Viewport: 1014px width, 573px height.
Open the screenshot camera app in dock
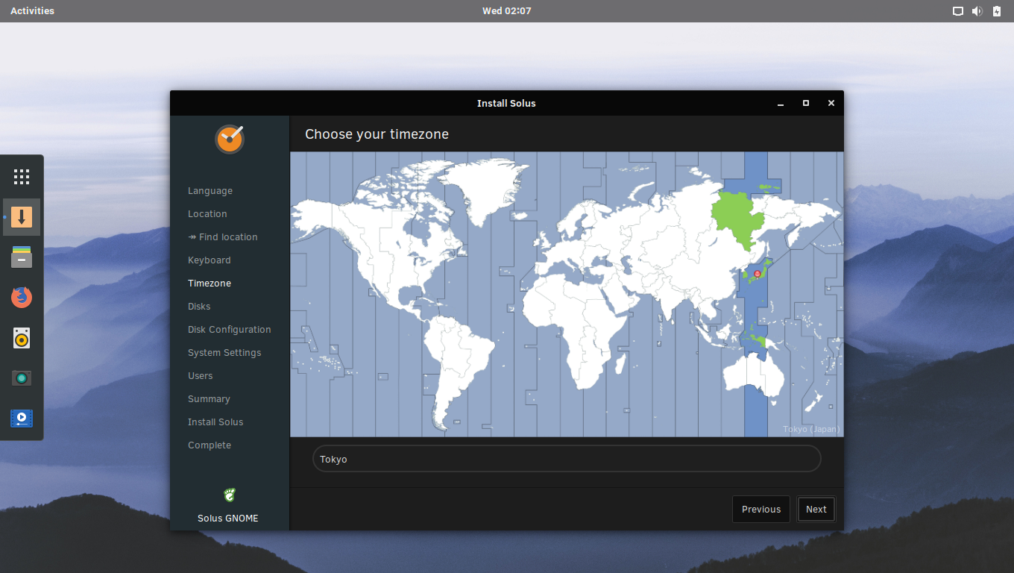22,378
